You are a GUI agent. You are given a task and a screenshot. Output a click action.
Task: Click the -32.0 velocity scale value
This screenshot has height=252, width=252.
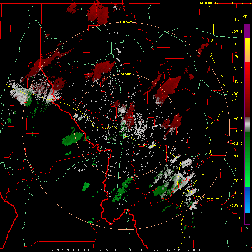pyautogui.click(x=237, y=144)
